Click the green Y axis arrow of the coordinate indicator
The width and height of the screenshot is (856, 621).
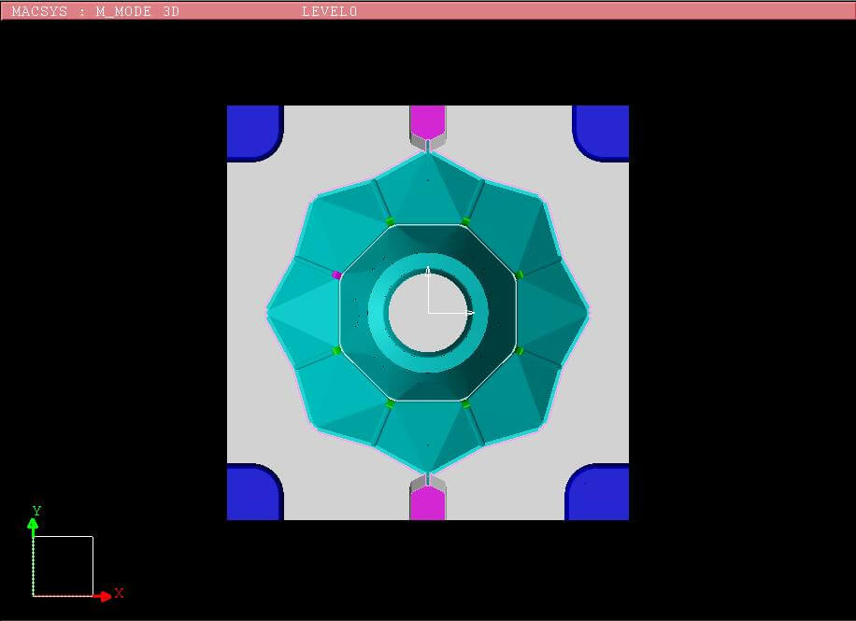click(33, 529)
